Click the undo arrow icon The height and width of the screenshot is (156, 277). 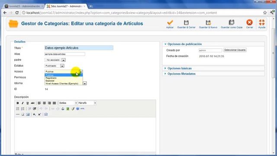41,109
